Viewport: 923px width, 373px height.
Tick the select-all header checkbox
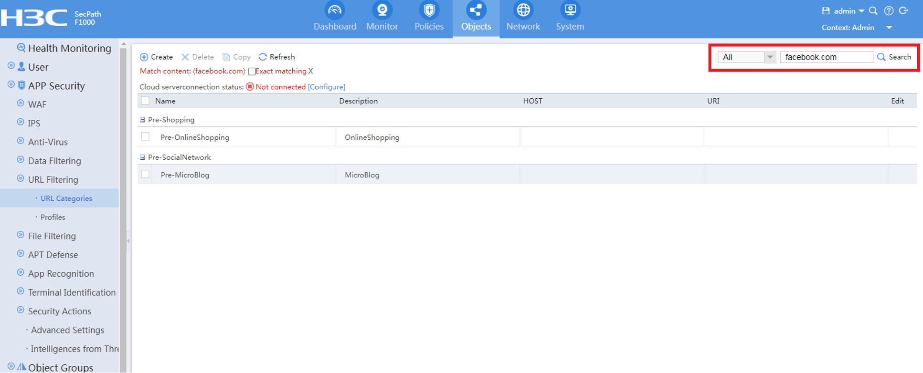click(145, 101)
